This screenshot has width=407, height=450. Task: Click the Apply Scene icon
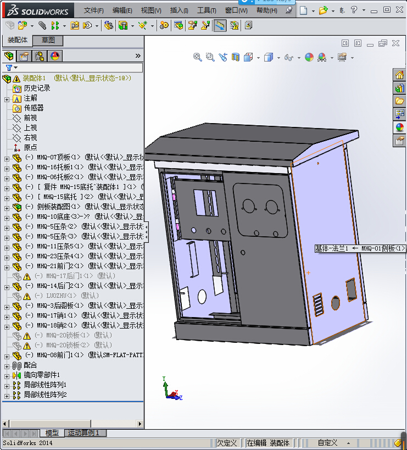coord(322,57)
